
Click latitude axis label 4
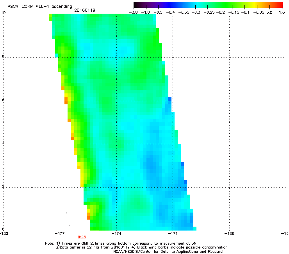3,143
